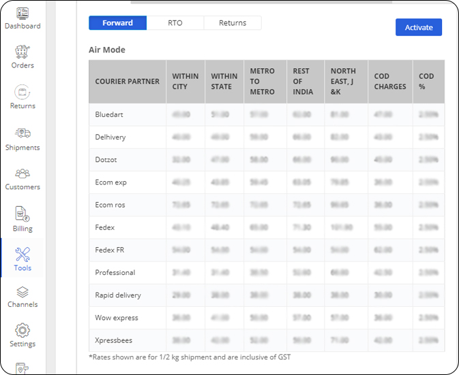
Task: Click the COD % column header
Action: 428,82
